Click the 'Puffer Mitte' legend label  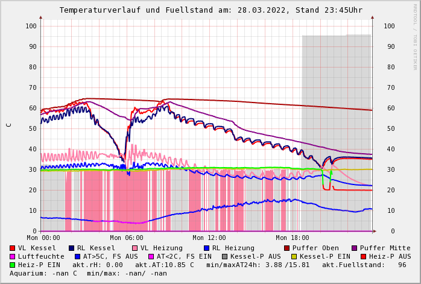385,248
